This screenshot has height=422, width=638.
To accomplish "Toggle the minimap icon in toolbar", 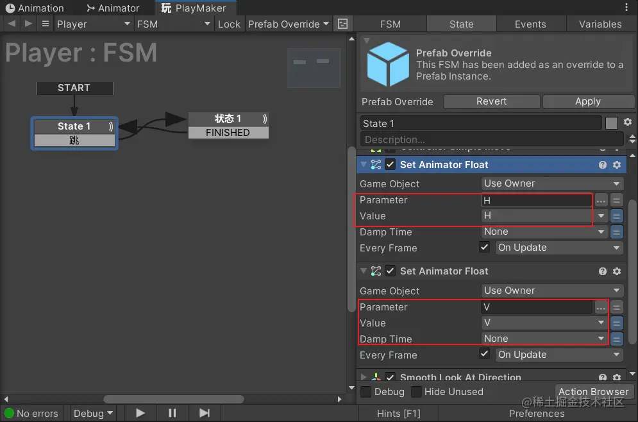I will point(343,24).
